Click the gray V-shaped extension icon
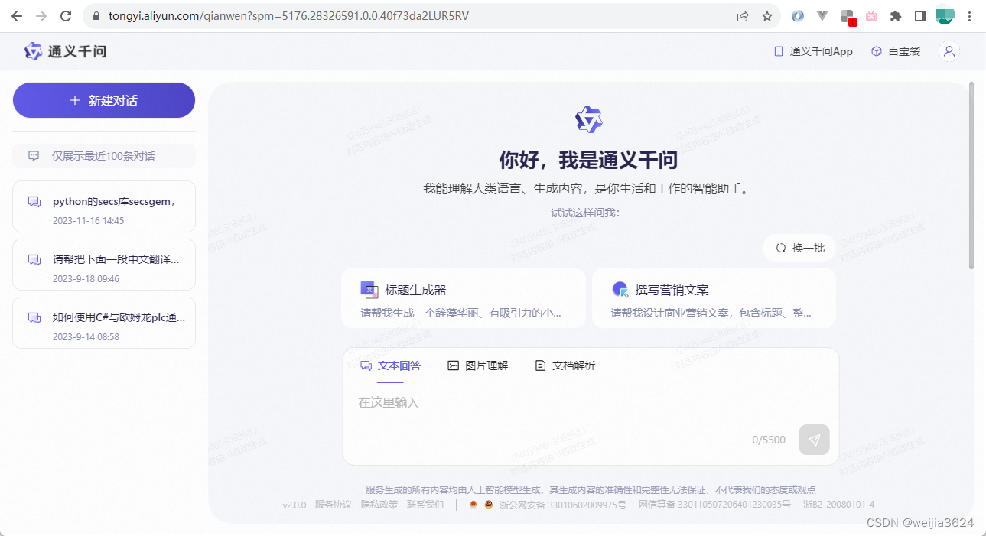 (x=822, y=16)
